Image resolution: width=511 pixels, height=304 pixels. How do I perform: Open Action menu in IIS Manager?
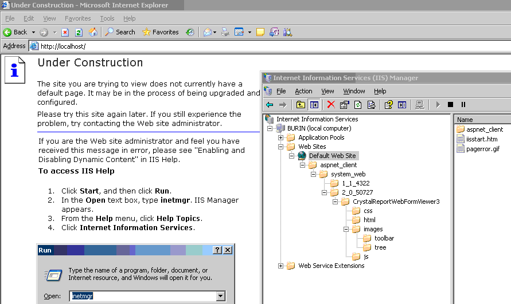[x=303, y=91]
